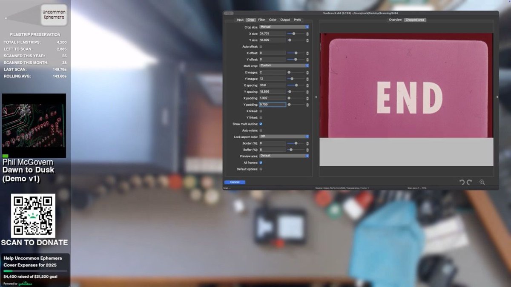This screenshot has width=511, height=287.
Task: Cancel the running scan
Action: tap(235, 182)
